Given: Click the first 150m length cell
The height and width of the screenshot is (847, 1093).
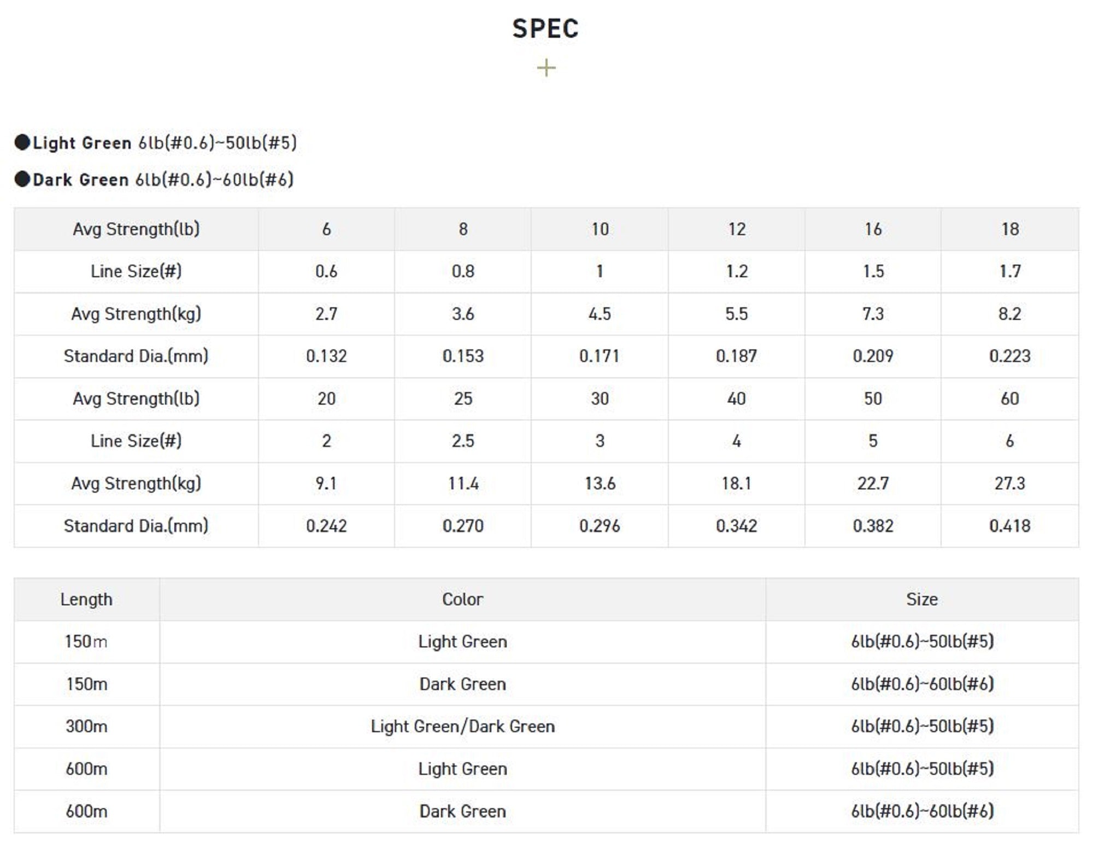Looking at the screenshot, I should tap(86, 641).
